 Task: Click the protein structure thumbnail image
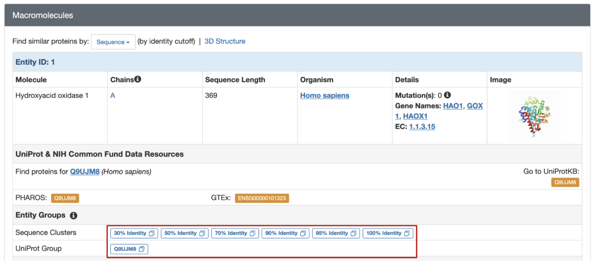(534, 116)
